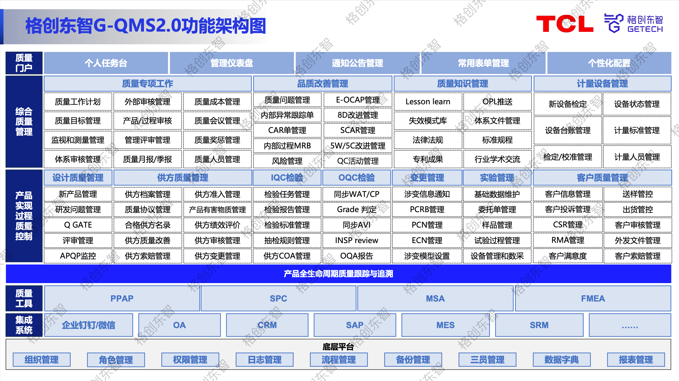Click the 产品全生命周期质量跟踪与追溯 banner
Image resolution: width=679 pixels, height=381 pixels.
pos(338,274)
